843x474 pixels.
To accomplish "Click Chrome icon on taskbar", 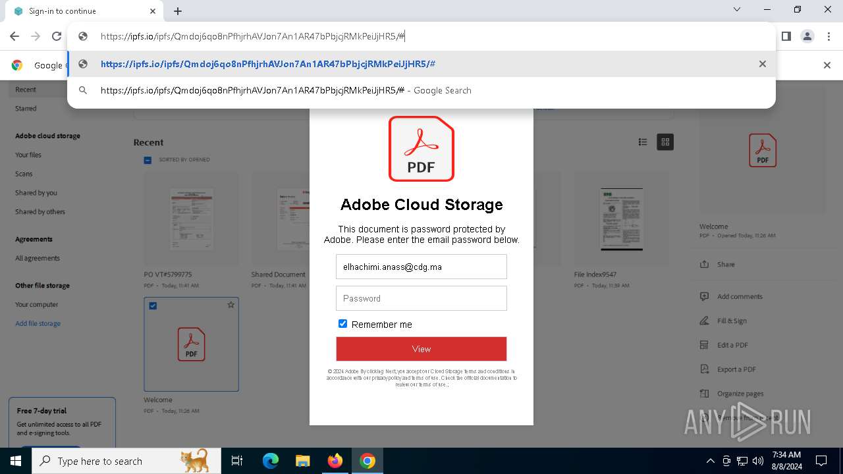I will [x=367, y=461].
